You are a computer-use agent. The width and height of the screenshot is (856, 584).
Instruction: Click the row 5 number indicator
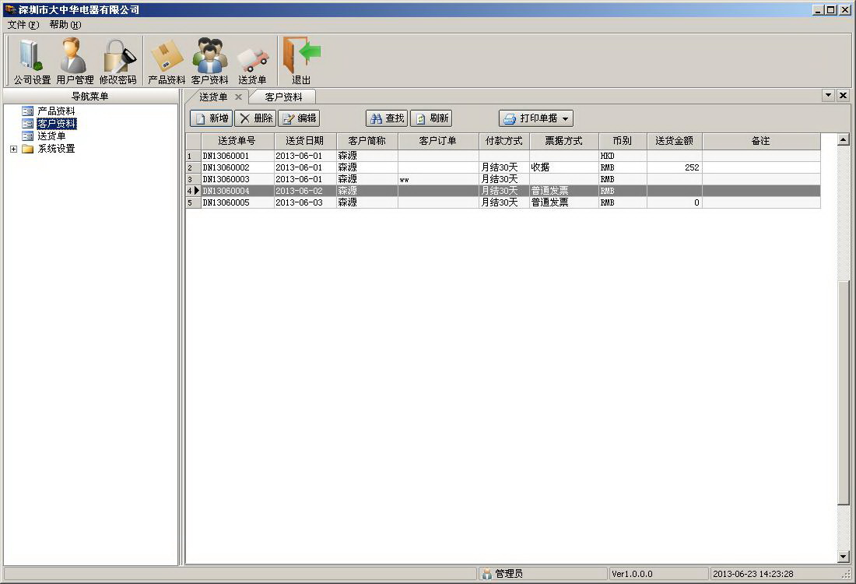pyautogui.click(x=193, y=202)
